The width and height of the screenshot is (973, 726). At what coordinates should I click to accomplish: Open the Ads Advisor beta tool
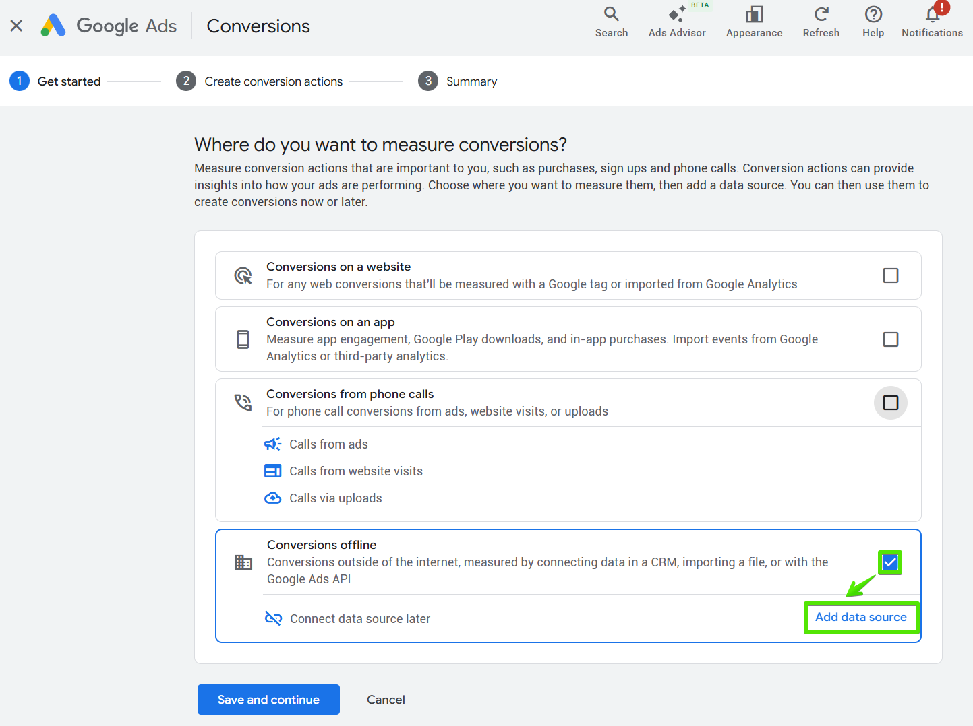676,22
